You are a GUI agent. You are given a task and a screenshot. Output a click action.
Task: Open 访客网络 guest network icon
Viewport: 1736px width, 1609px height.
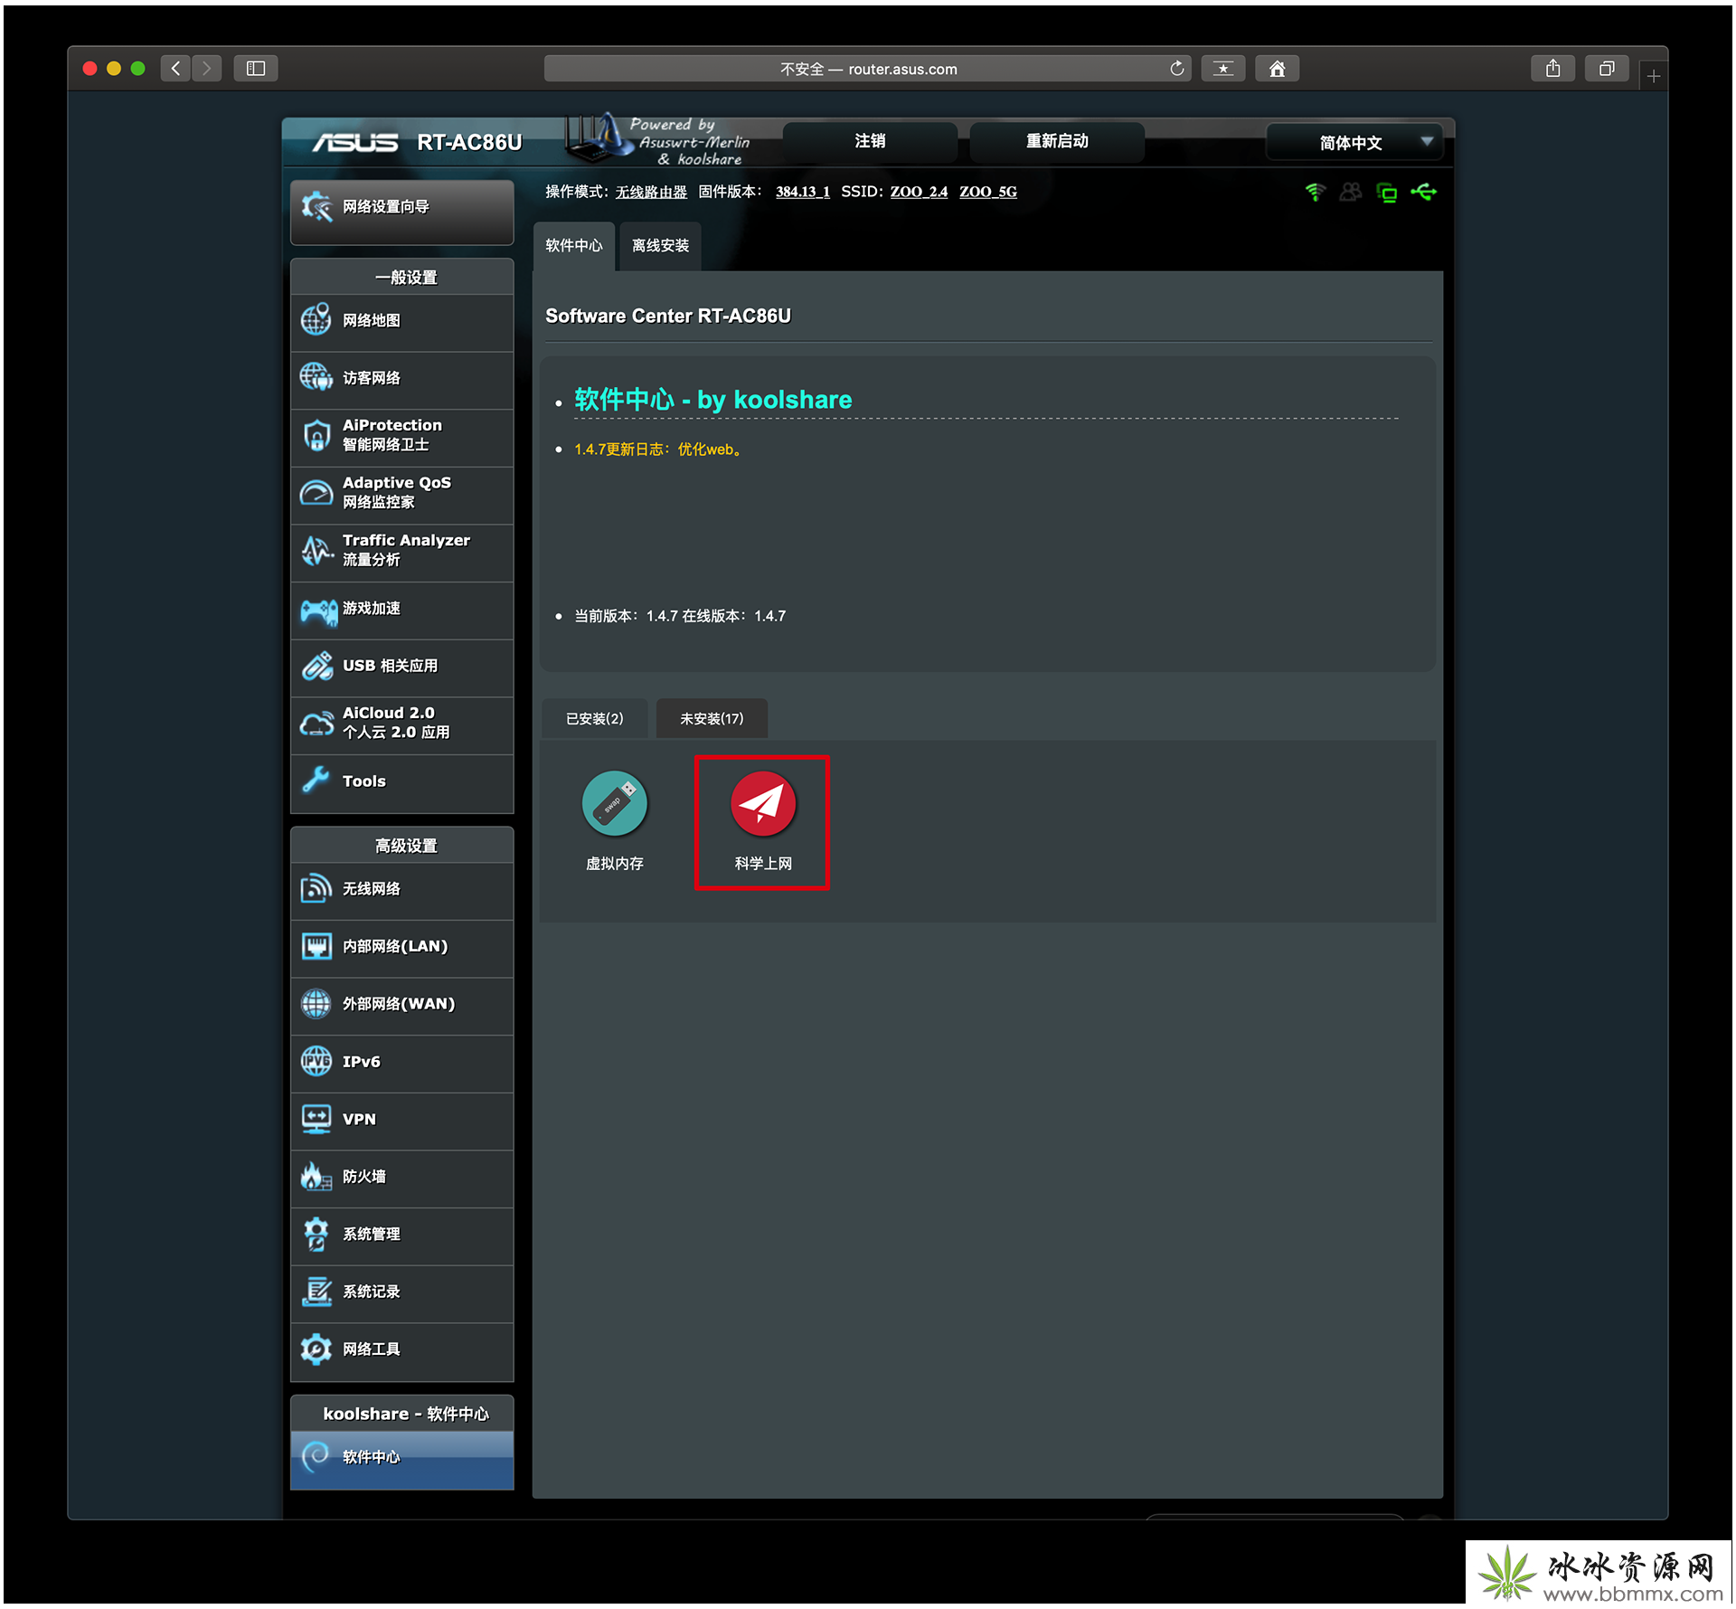(316, 377)
